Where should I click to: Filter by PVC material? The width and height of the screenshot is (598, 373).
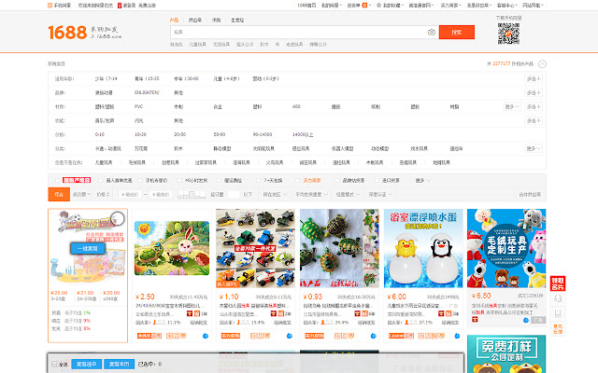point(139,106)
